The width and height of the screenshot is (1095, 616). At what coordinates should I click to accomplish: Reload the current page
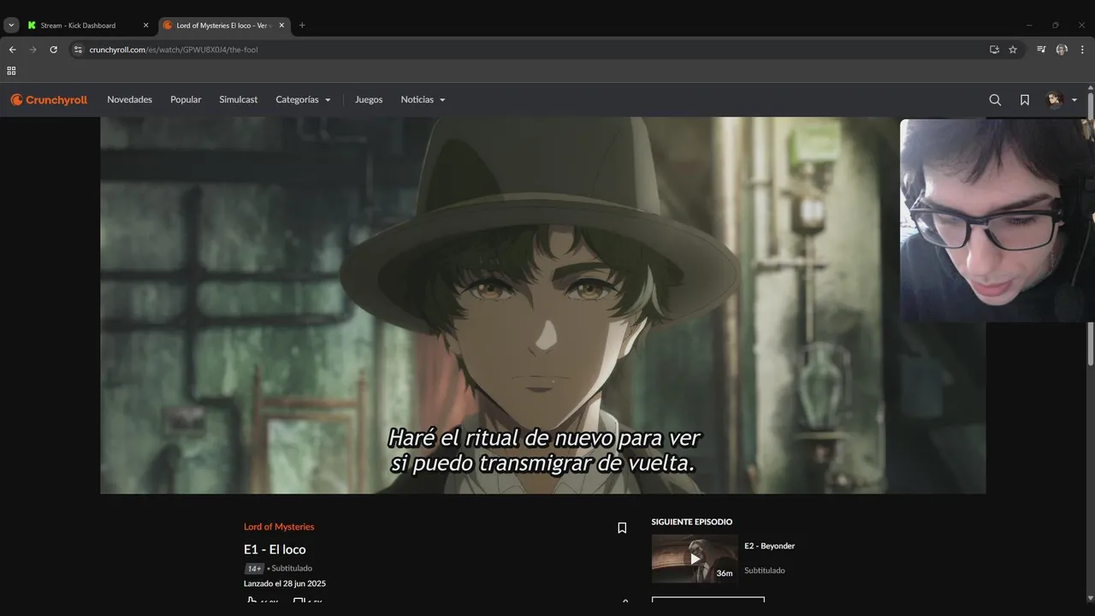click(53, 50)
